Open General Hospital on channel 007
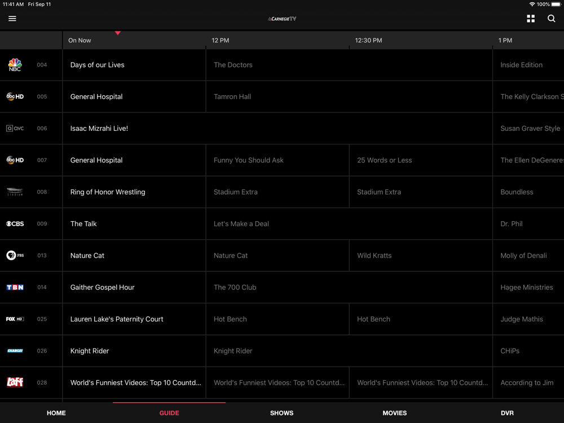The height and width of the screenshot is (423, 564). (x=134, y=160)
